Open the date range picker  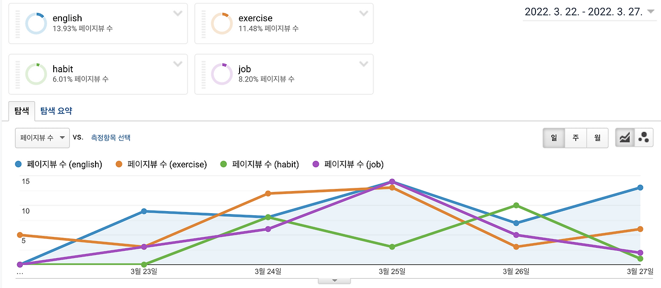pyautogui.click(x=589, y=12)
